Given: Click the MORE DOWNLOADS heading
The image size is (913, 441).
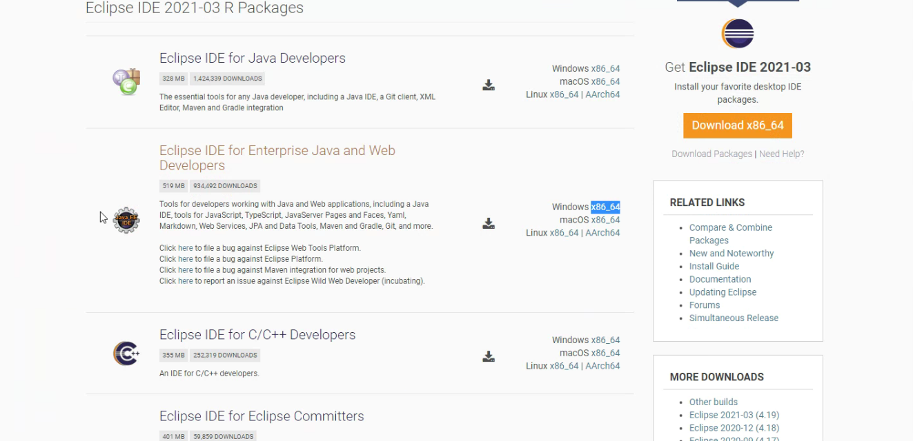Looking at the screenshot, I should point(717,377).
